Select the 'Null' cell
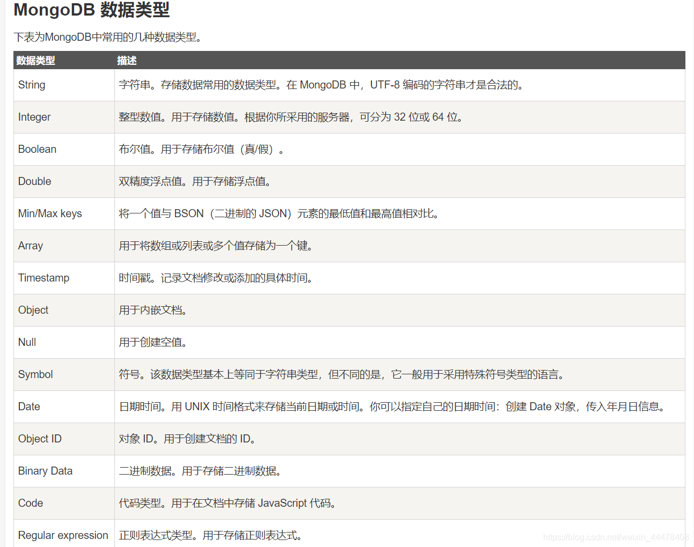The width and height of the screenshot is (694, 547). point(64,342)
